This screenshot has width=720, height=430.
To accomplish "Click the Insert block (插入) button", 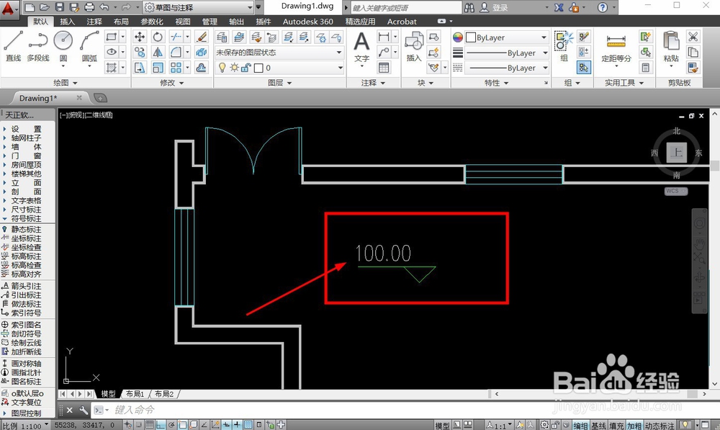I will point(414,46).
